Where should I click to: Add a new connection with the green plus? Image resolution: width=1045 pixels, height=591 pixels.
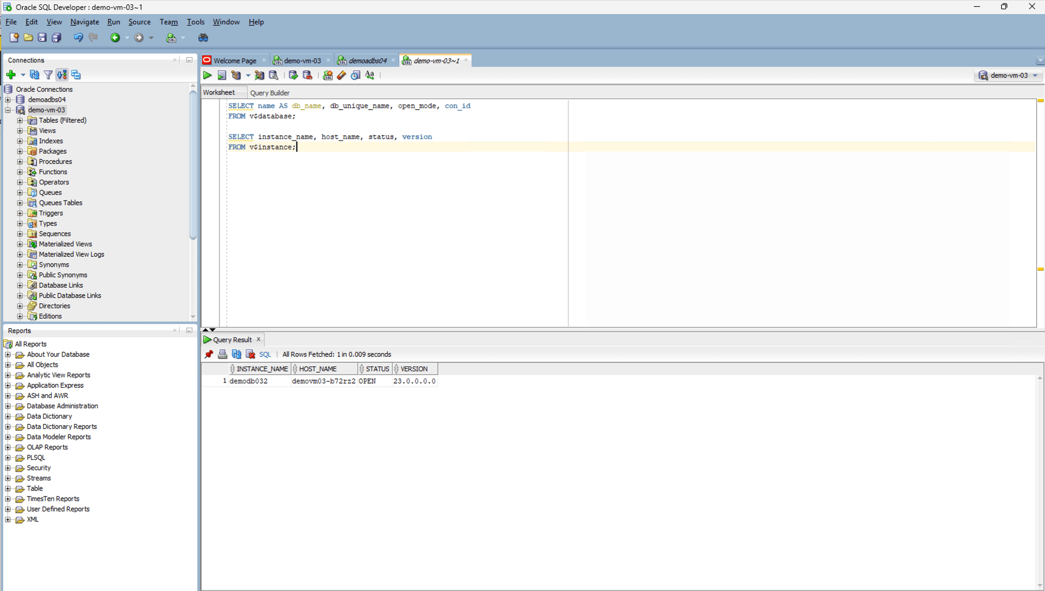click(11, 75)
